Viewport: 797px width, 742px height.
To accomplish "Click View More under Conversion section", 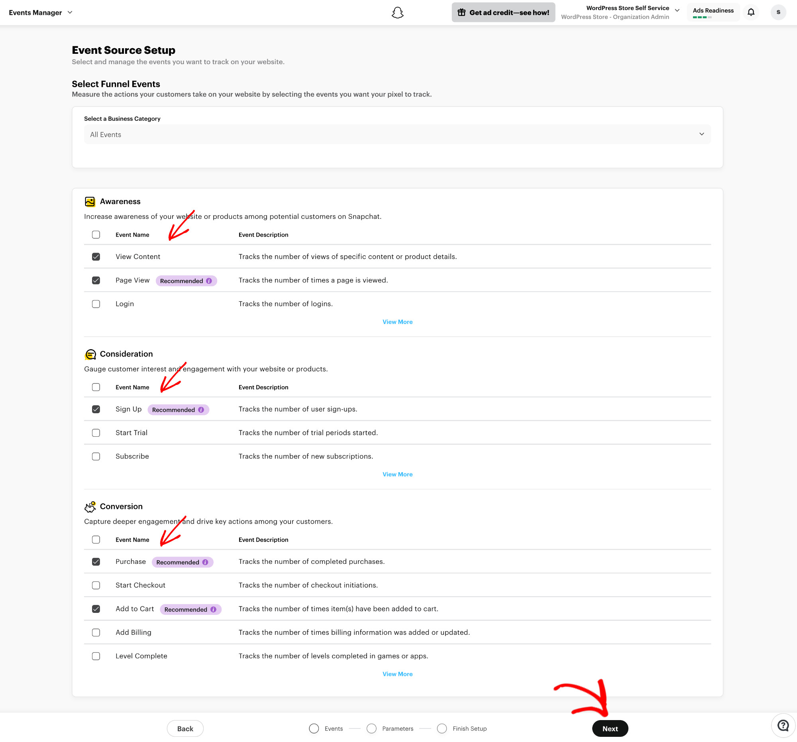I will click(397, 673).
